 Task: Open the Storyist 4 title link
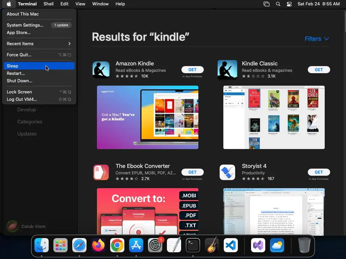(254, 166)
